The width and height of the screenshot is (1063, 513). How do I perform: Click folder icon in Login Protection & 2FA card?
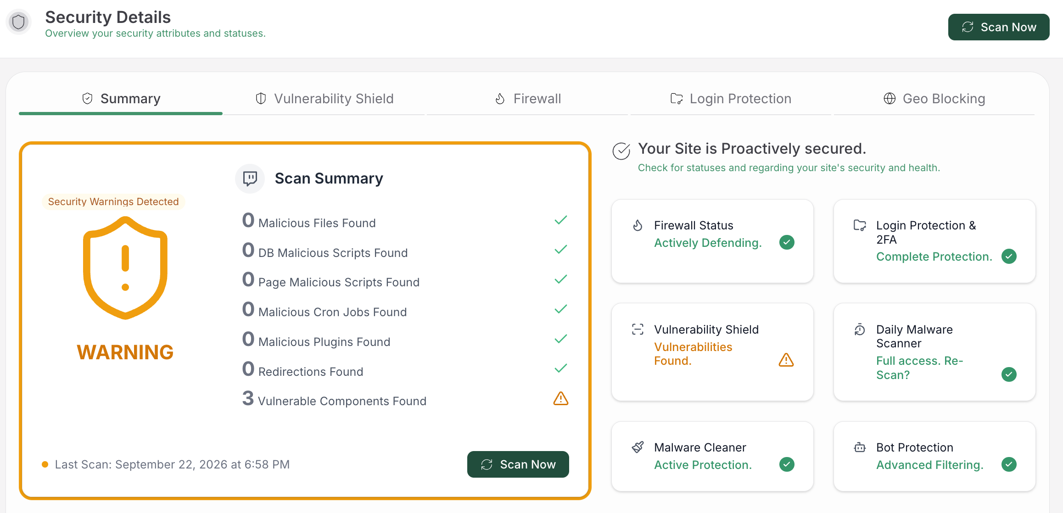point(860,225)
